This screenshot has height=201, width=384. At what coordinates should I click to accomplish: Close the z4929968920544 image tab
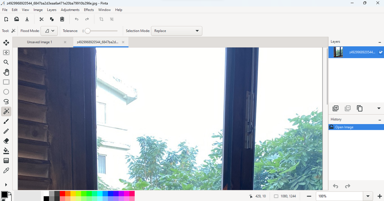pos(123,42)
